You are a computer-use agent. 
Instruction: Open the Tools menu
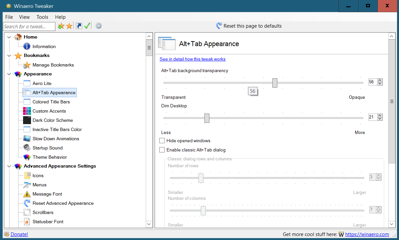pos(42,17)
